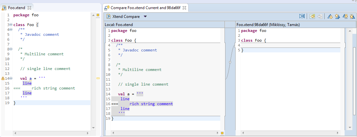Click the Foo.xtend 98da66f (Miklóssy, Tamás) header

pos(296,24)
